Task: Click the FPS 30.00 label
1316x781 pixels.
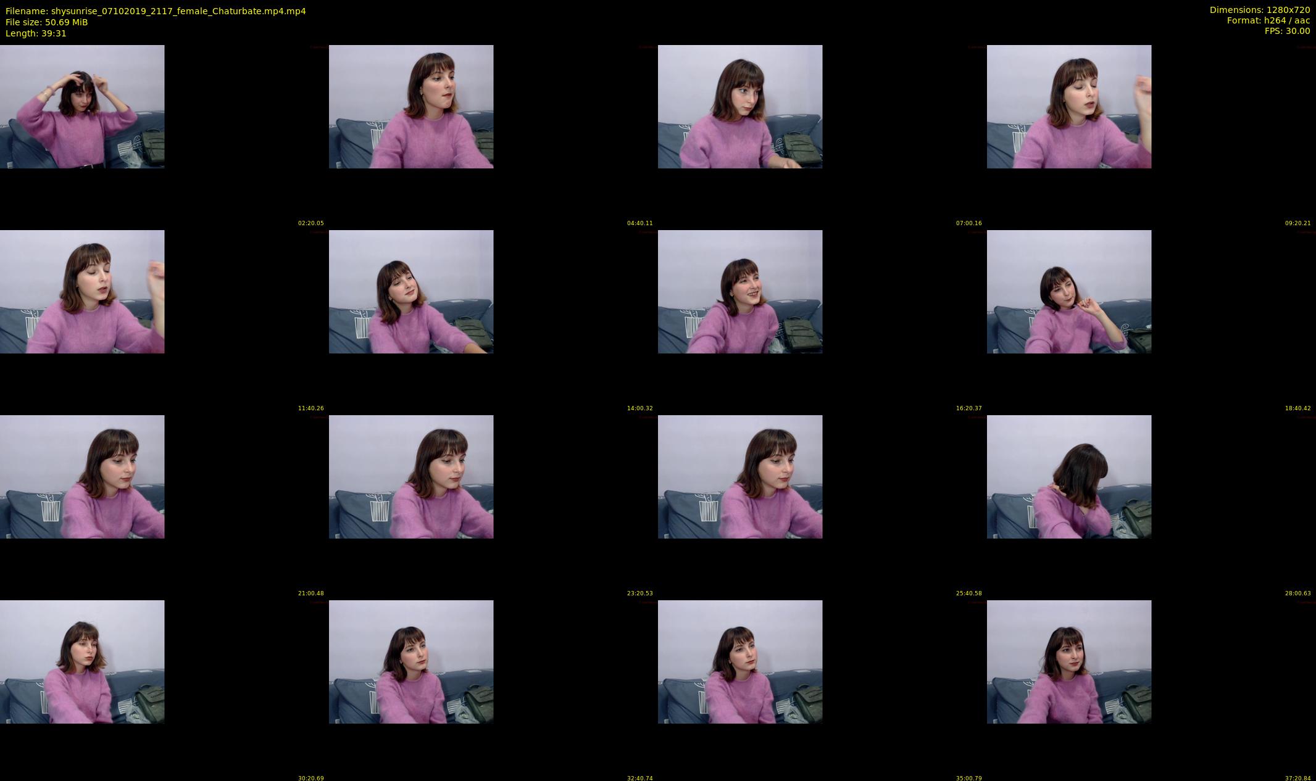Action: (1287, 31)
